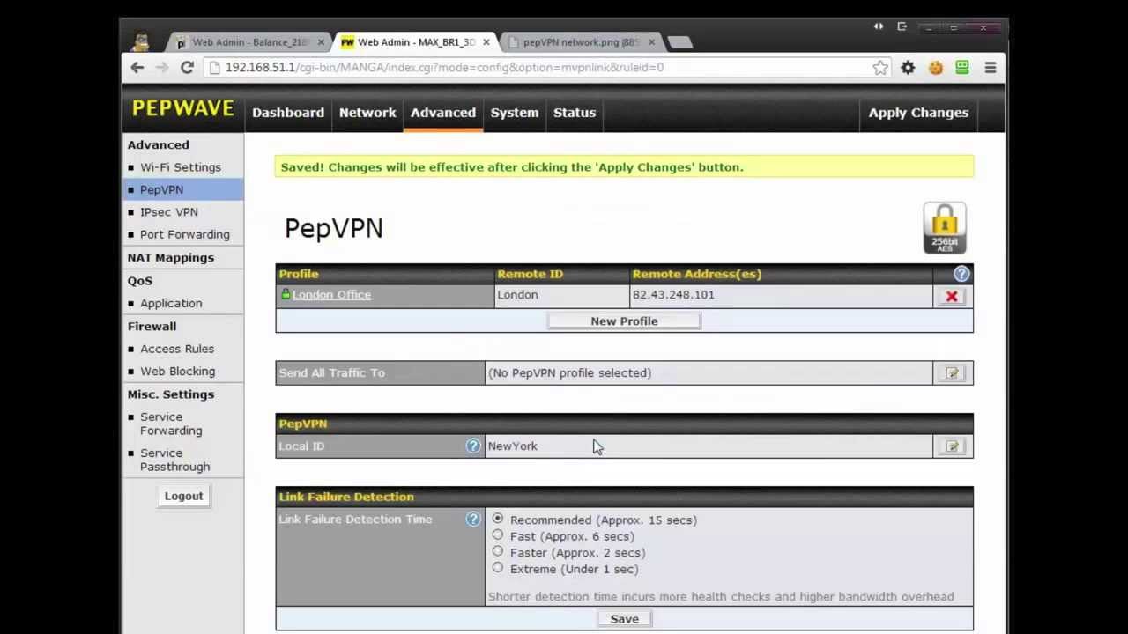
Task: Open the London Office profile link
Action: pyautogui.click(x=332, y=295)
